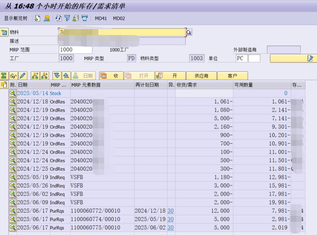This screenshot has height=235, width=317.
Task: Click the blue sort ascending triangle icon
Action: (x=67, y=75)
